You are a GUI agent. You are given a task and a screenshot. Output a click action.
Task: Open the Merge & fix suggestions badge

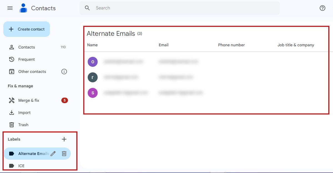[64, 100]
